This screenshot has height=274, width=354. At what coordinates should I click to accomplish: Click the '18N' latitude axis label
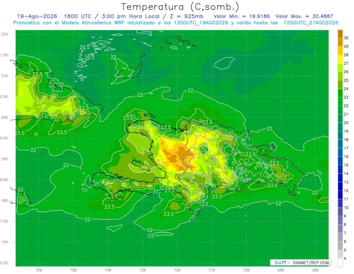(5, 200)
